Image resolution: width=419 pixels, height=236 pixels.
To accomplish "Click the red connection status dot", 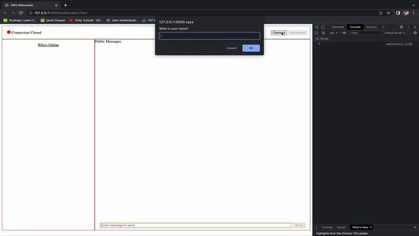I will (x=9, y=32).
